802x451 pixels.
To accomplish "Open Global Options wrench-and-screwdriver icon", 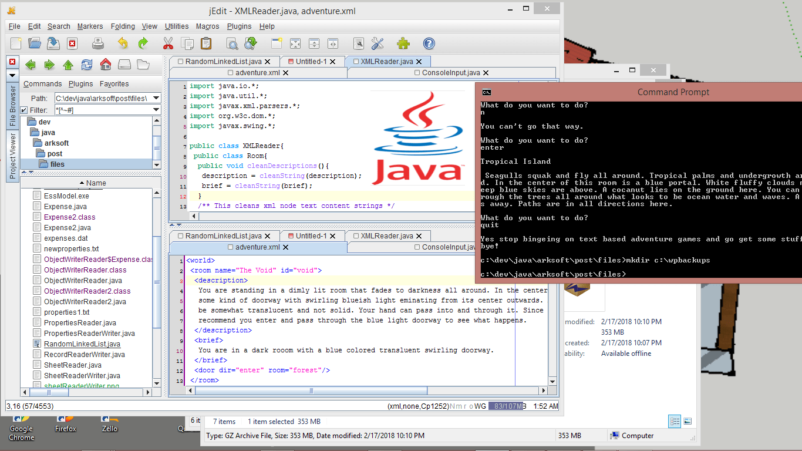I will pos(378,43).
